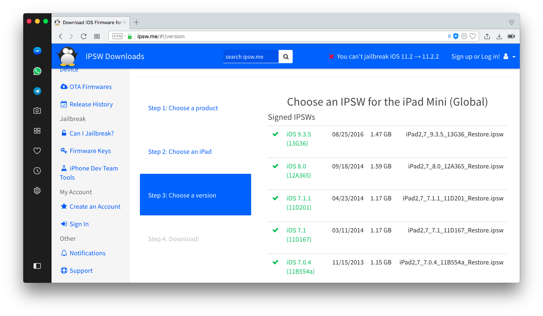
Task: Click iPad2,7_9.3.5_13G36_Restore.ipsw filename
Action: pyautogui.click(x=455, y=134)
